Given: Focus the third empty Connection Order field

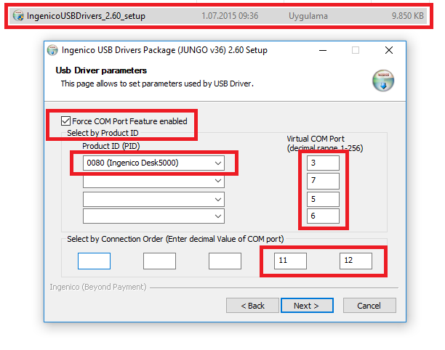Looking at the screenshot, I should click(x=225, y=261).
